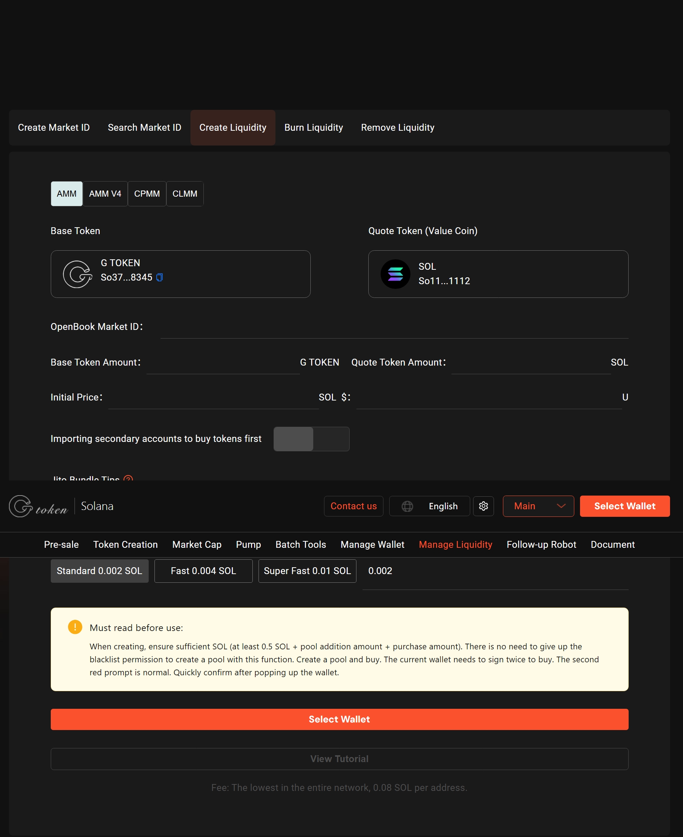Viewport: 683px width, 837px height.
Task: Click the globe language icon
Action: tap(408, 506)
